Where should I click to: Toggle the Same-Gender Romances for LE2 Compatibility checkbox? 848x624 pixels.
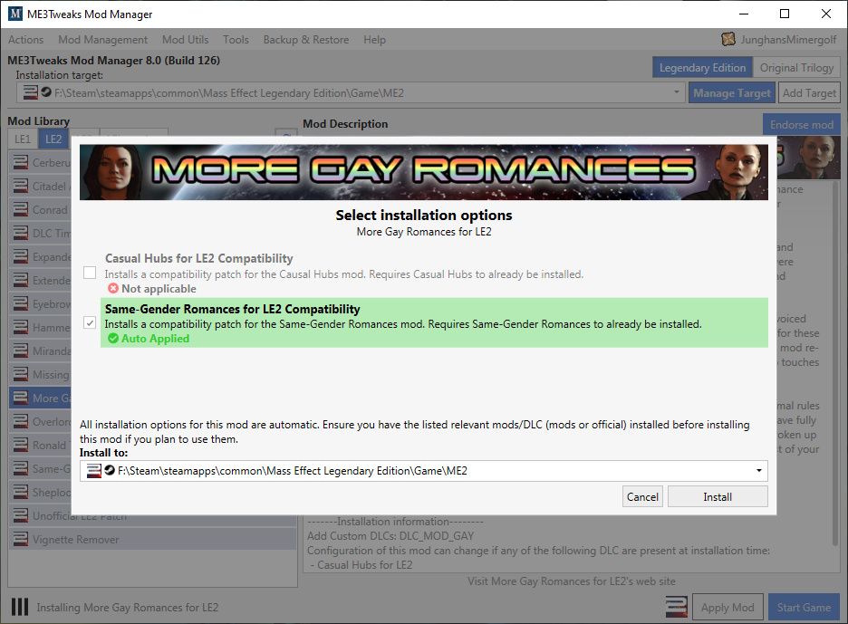click(90, 322)
